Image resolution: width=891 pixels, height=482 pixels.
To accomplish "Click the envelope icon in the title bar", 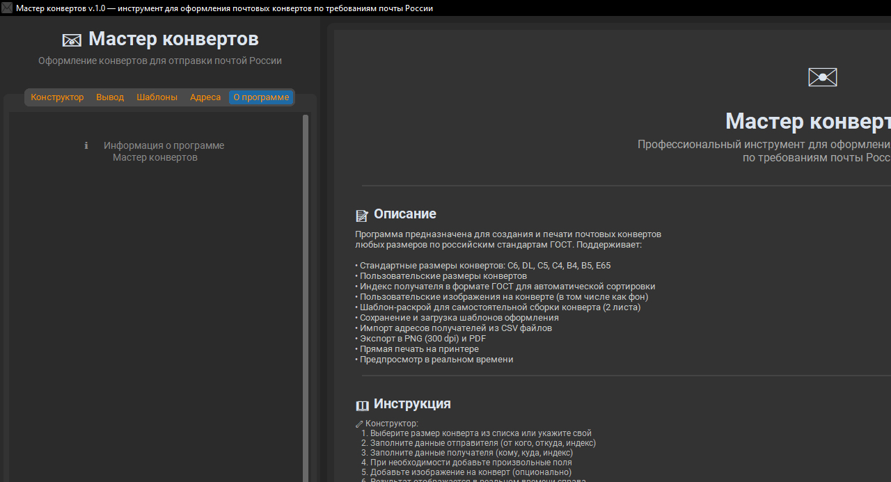I will click(7, 8).
